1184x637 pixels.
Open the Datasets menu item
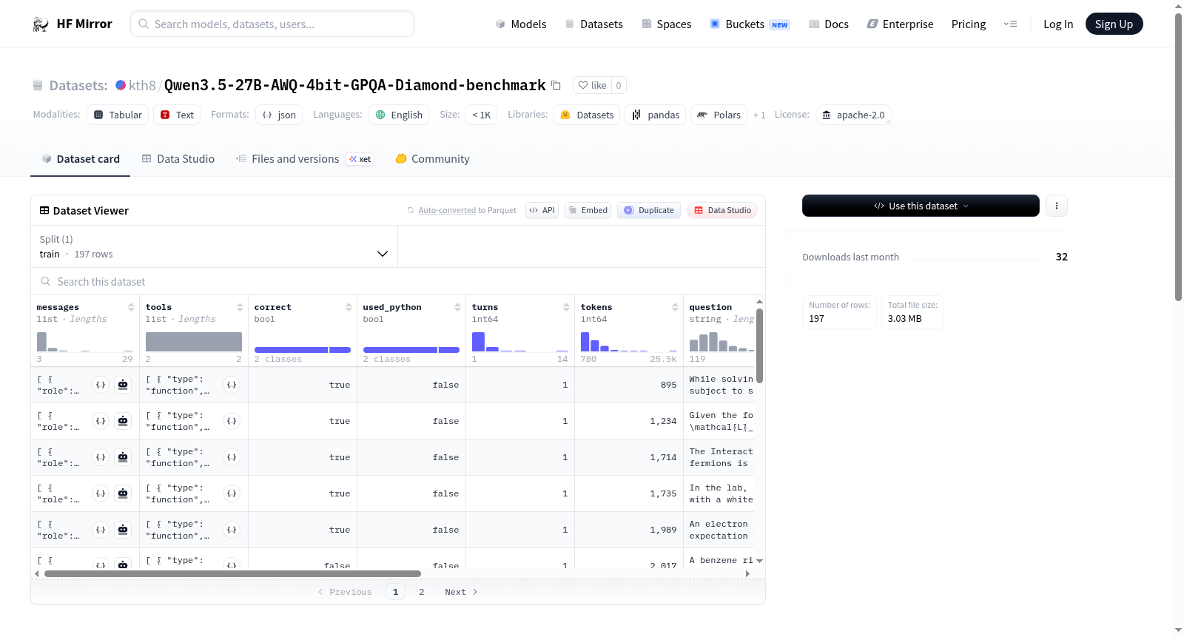pyautogui.click(x=593, y=24)
